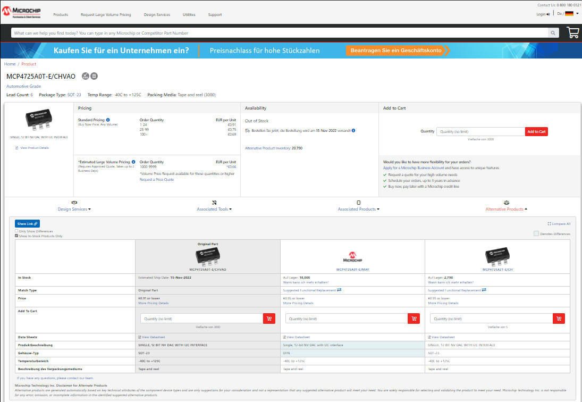Viewport: 582px width, 402px height.
Task: Open MCP4725A0T-E/MAY part link
Action: (x=352, y=270)
